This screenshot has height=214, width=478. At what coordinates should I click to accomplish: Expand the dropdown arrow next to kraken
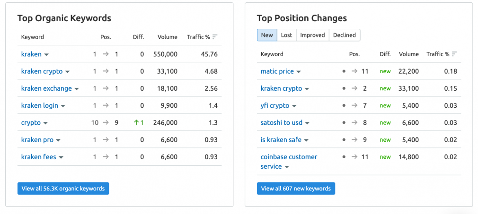(x=46, y=55)
